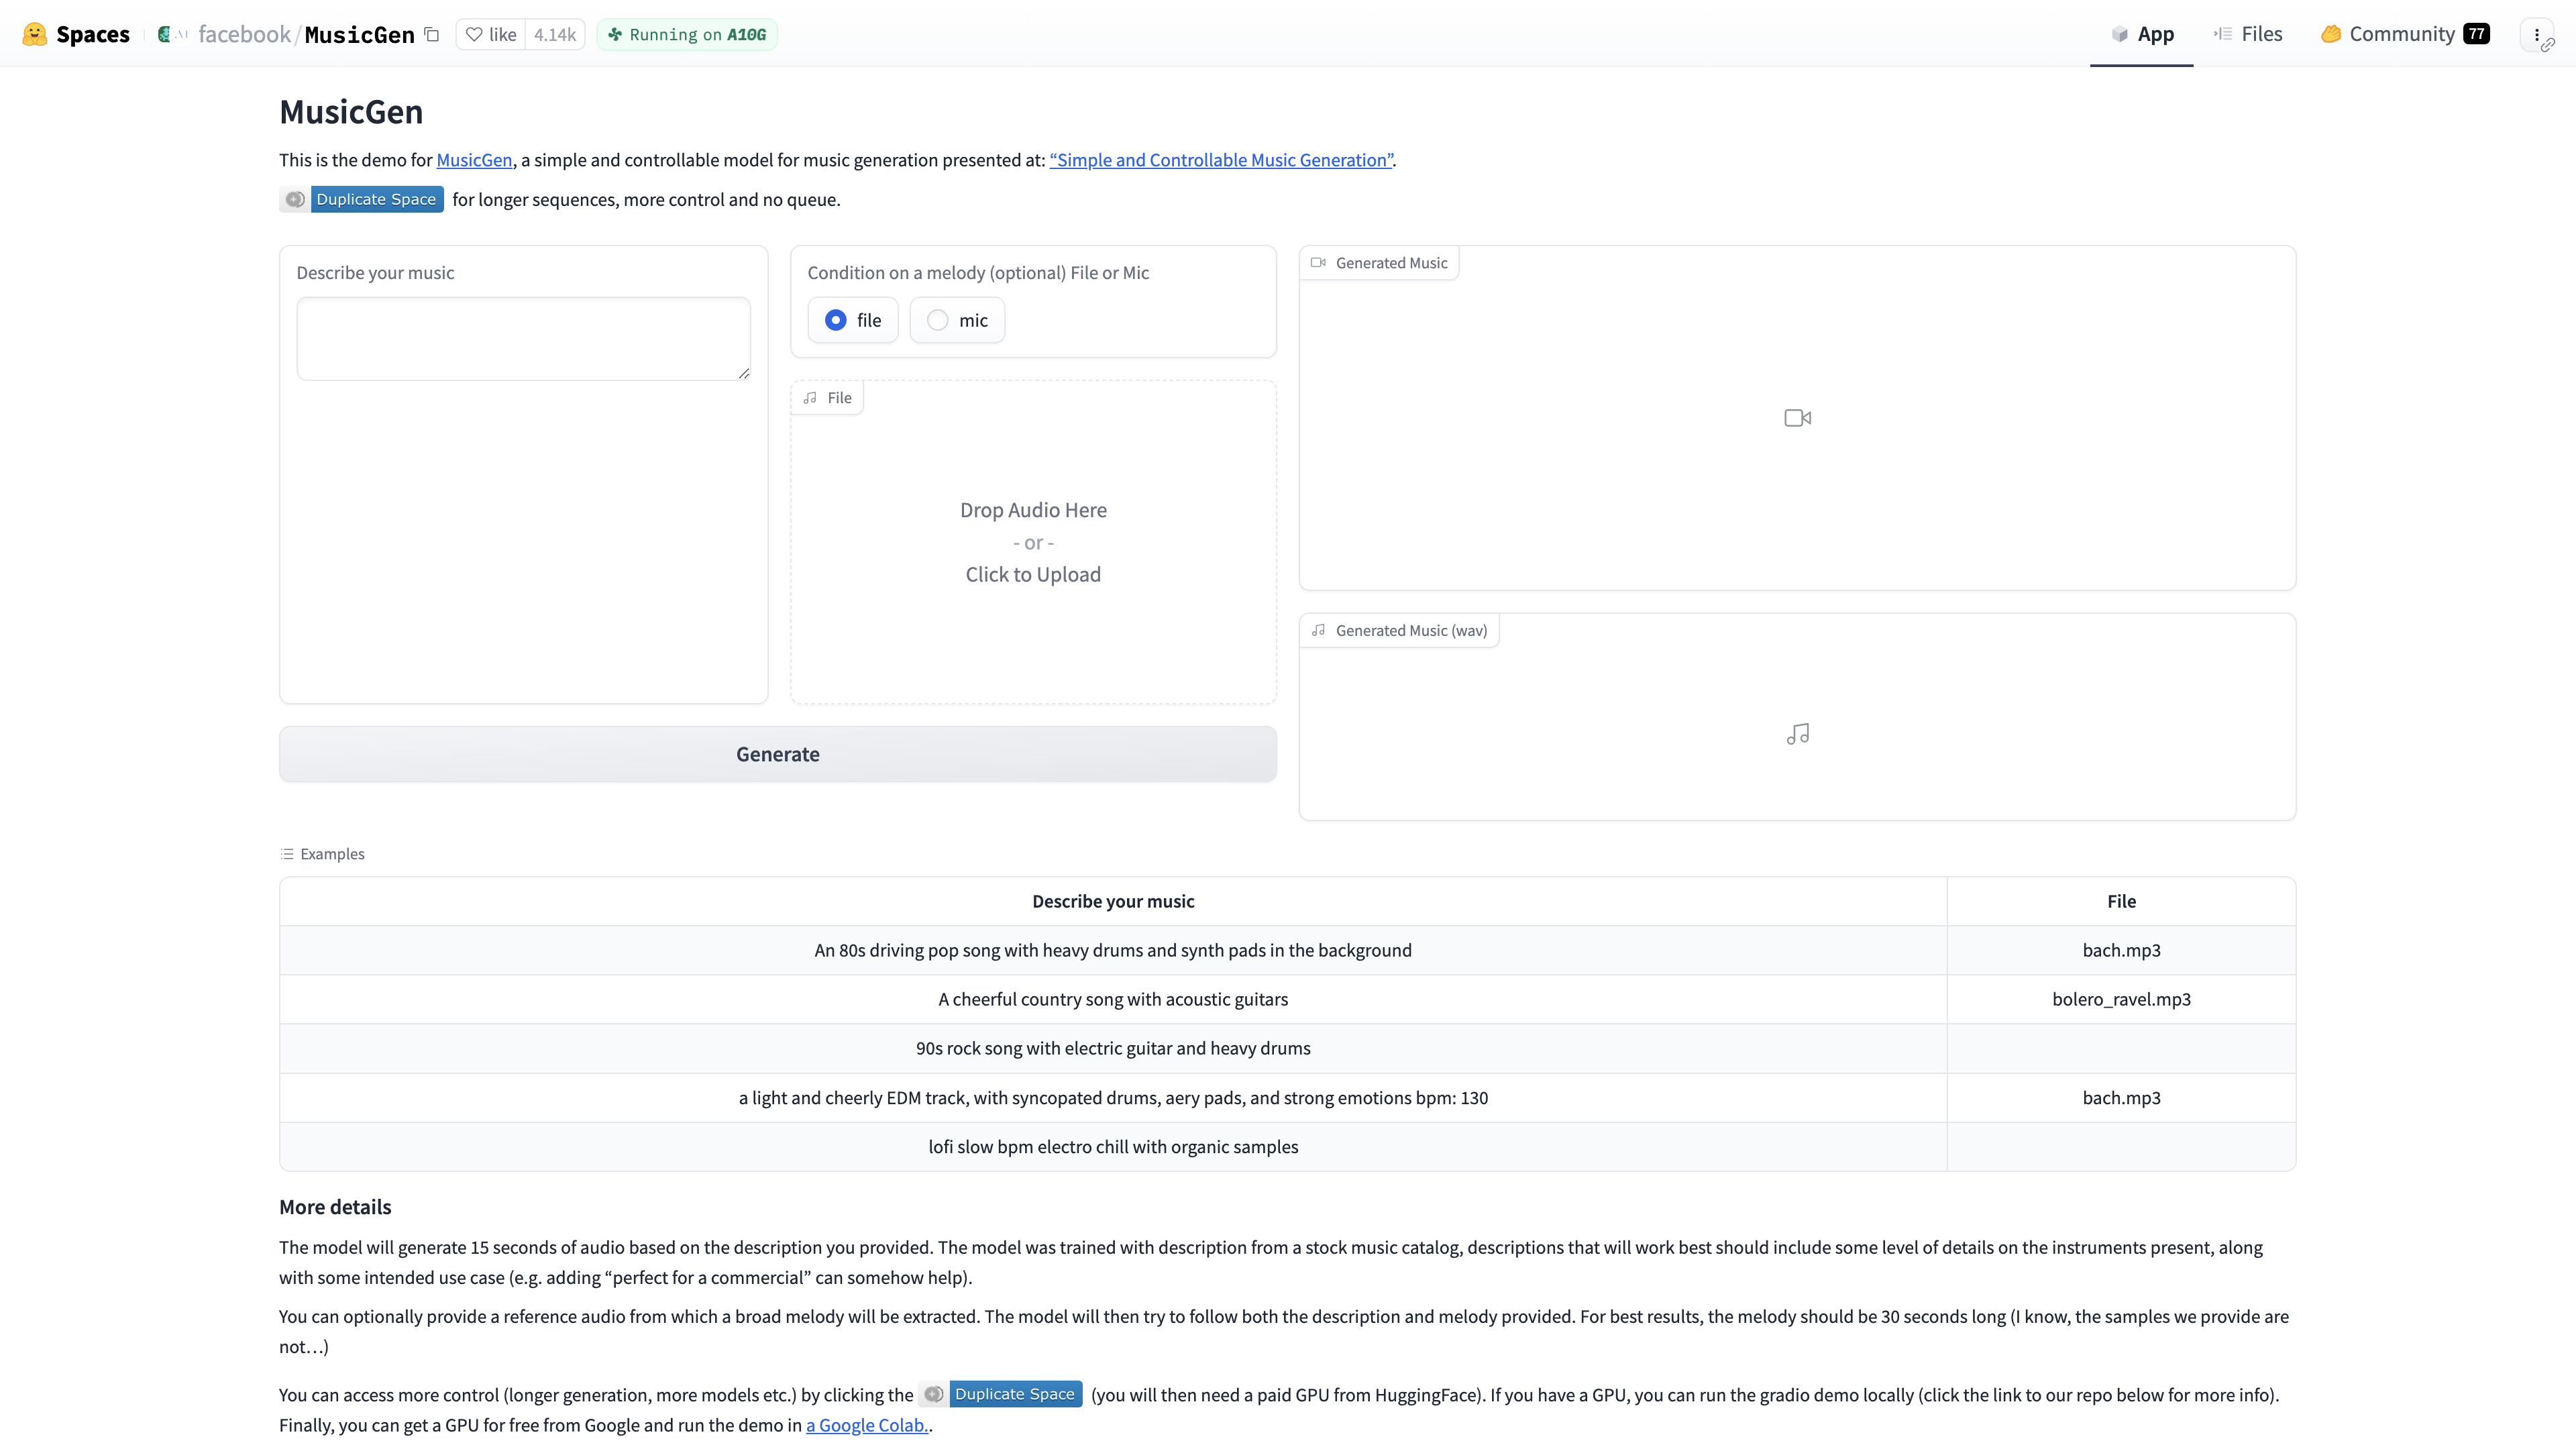The image size is (2576, 1449).
Task: Select the mic radio option
Action: click(957, 320)
